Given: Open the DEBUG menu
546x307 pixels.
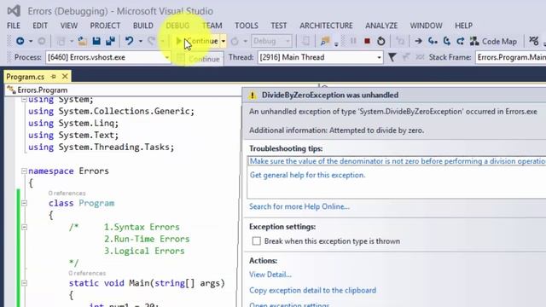Looking at the screenshot, I should tap(177, 26).
